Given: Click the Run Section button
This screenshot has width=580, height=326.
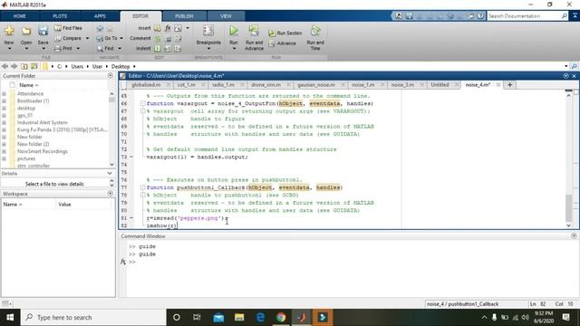Looking at the screenshot, I should [x=285, y=33].
